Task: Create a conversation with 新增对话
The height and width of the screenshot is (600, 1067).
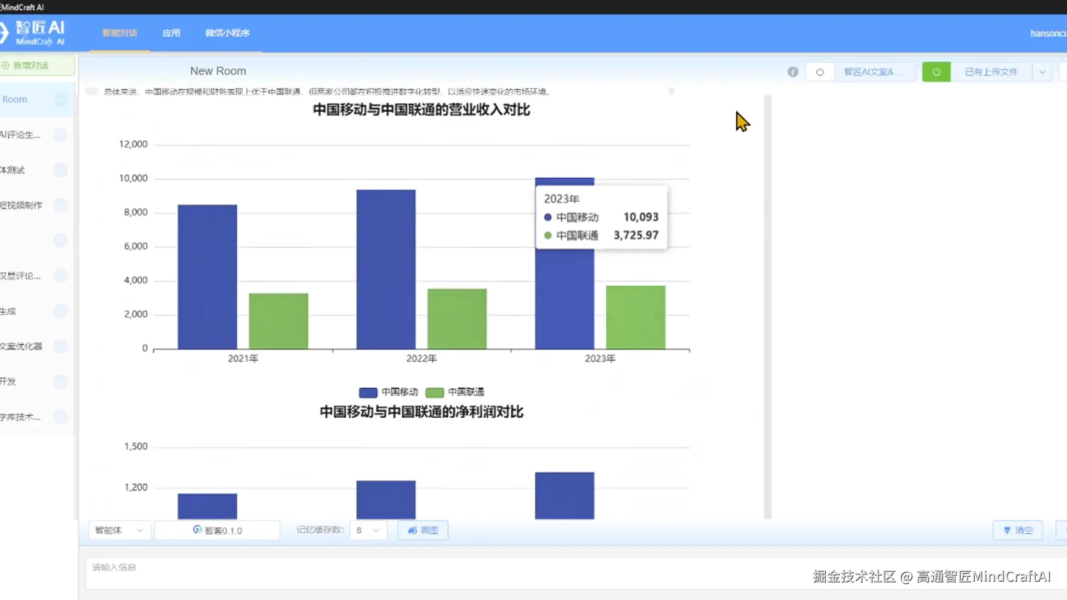Action: click(x=37, y=66)
